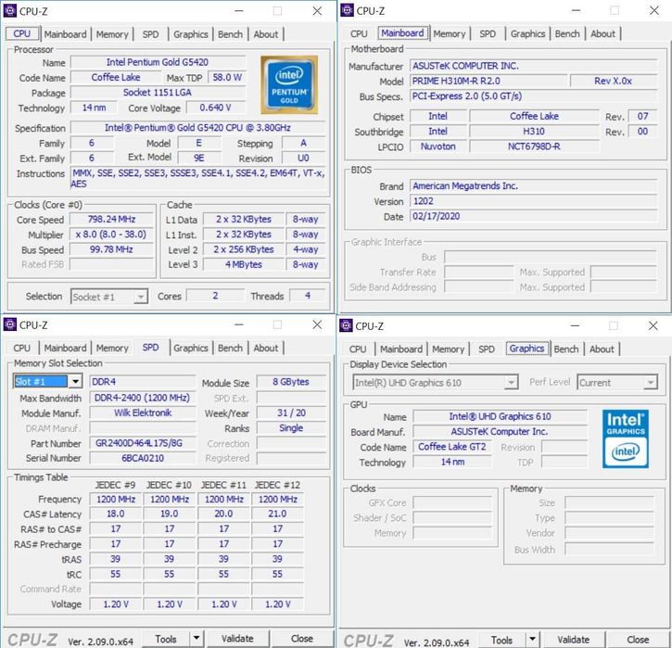Select Graphics tab in the Mainboard window
The image size is (672, 648).
point(527,34)
